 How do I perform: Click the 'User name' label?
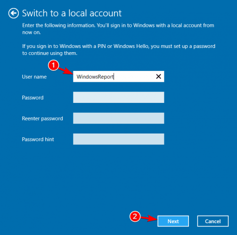click(x=34, y=77)
